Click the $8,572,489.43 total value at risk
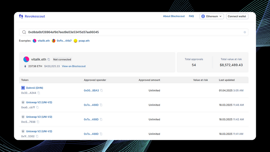The width and height of the screenshot is (270, 152). [x=231, y=65]
